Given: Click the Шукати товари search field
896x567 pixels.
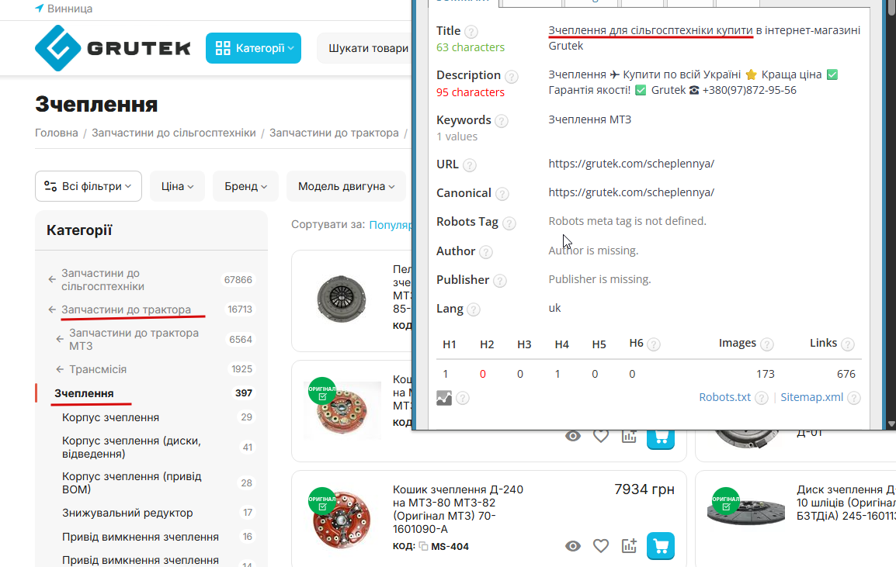Looking at the screenshot, I should [x=366, y=48].
